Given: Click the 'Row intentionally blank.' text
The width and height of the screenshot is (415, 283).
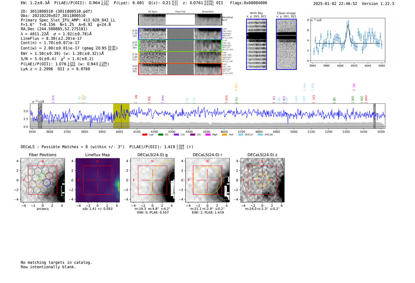Looking at the screenshot, I should coord(48,267).
